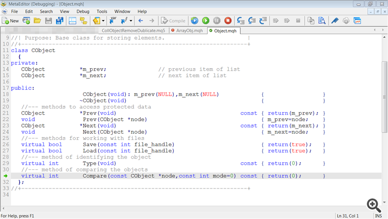Viewport: 388px width, 219px height.
Task: Open the Debug menu
Action: (83, 11)
